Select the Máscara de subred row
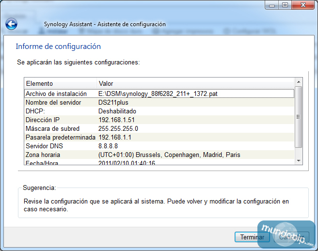 [x=159, y=128]
